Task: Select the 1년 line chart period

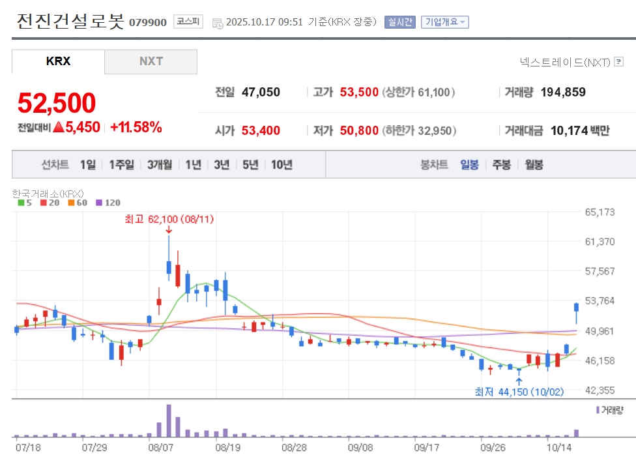Action: pos(193,165)
